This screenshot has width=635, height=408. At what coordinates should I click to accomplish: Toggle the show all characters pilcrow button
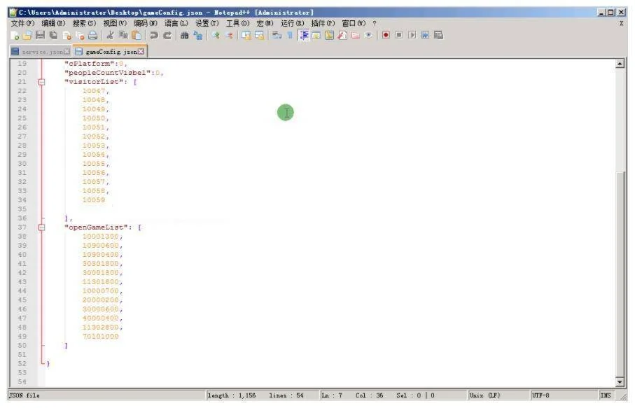[x=289, y=36]
